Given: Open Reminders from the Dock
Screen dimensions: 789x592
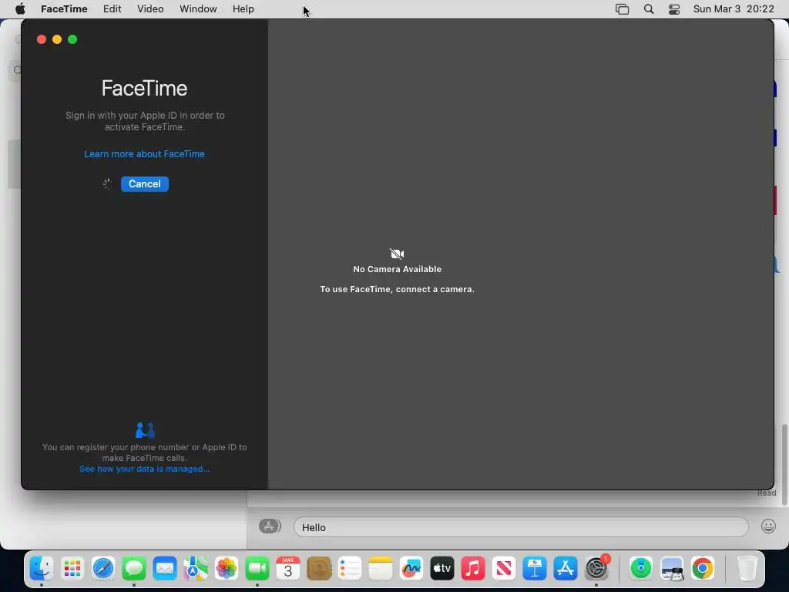Looking at the screenshot, I should 350,568.
